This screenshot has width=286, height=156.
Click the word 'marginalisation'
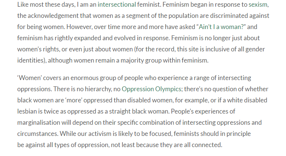tap(39, 122)
